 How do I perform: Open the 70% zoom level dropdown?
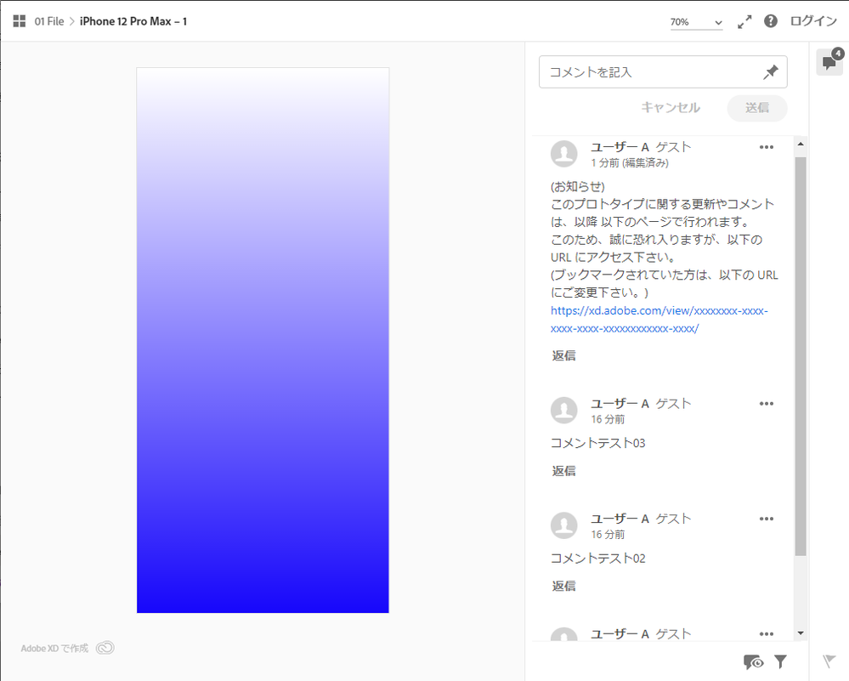696,20
